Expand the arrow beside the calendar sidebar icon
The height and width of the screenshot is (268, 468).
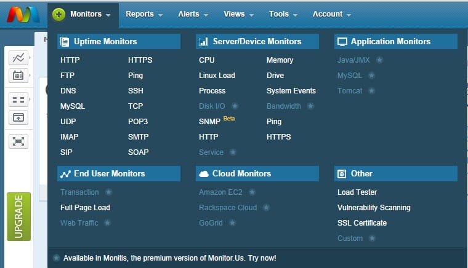click(30, 76)
